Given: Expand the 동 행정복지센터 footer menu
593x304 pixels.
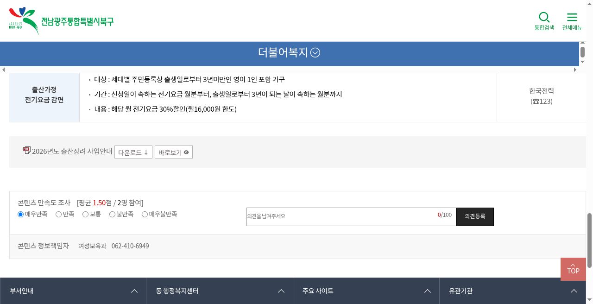Looking at the screenshot, I should coord(220,291).
